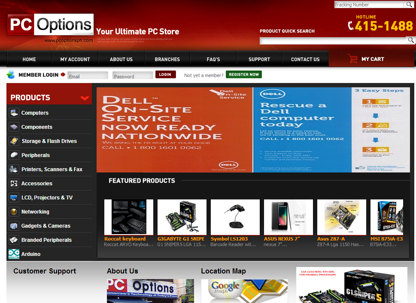Click the shopping cart icon

[352, 59]
